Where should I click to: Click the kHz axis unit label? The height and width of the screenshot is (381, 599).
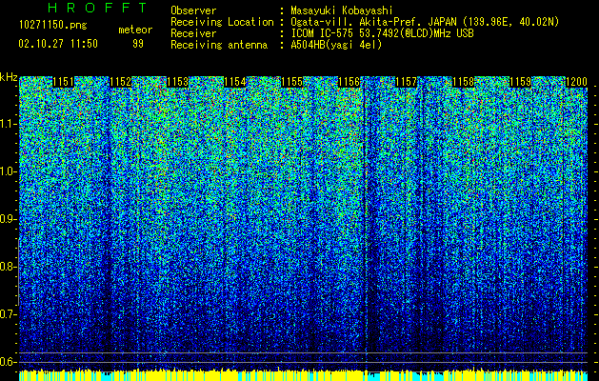click(x=9, y=77)
